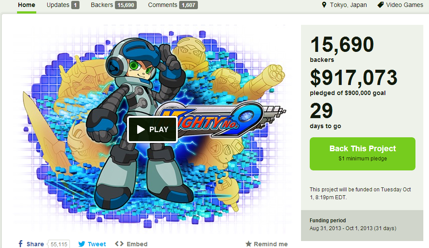
Task: Click the Video Games tag icon
Action: 381,5
